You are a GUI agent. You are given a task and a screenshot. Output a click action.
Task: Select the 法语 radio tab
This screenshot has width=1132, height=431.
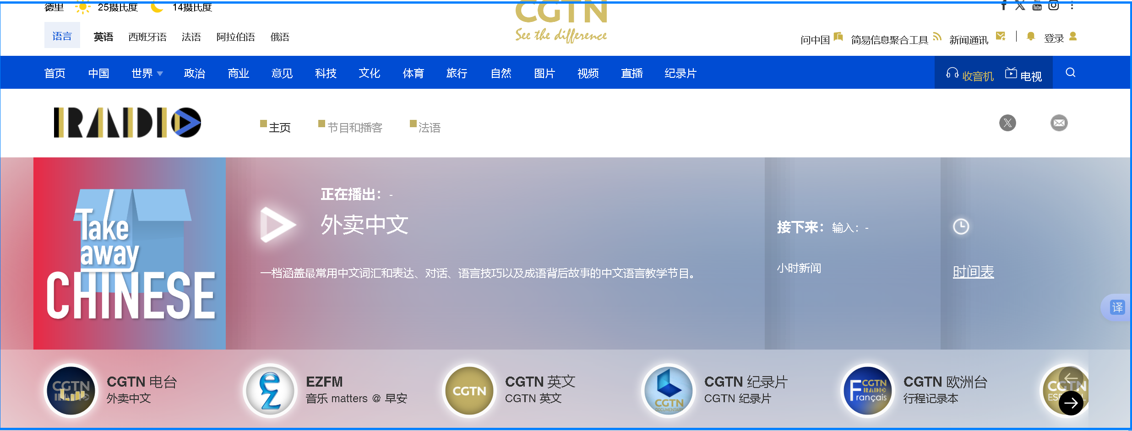[x=429, y=127]
